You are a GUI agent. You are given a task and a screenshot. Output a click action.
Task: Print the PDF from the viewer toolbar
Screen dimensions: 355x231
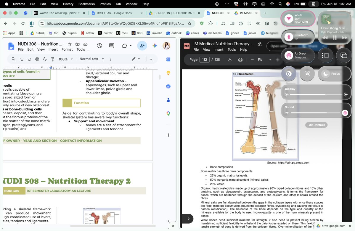tap(240, 60)
